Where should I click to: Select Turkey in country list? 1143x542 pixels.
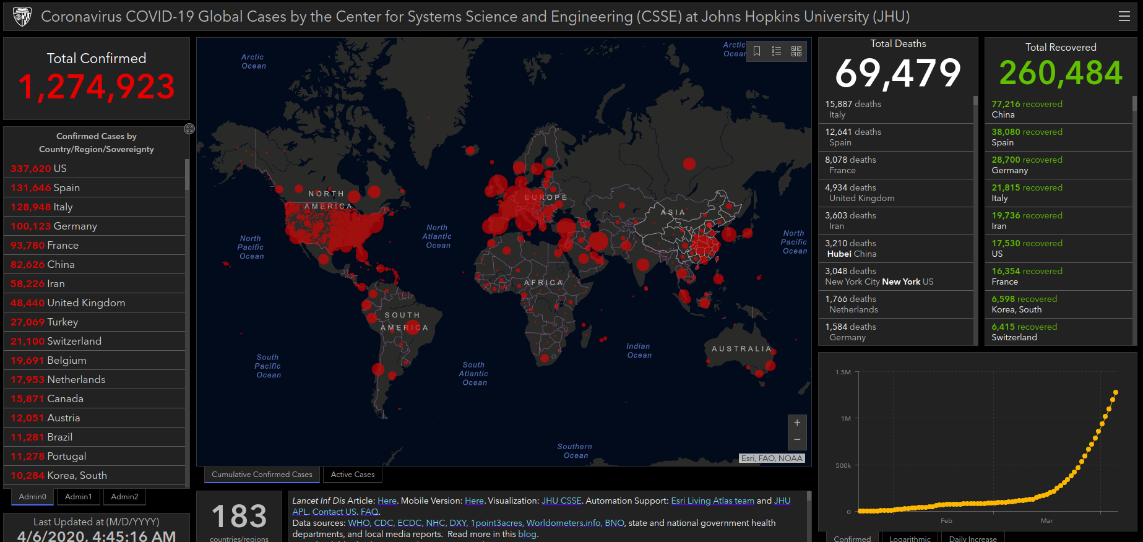(94, 322)
